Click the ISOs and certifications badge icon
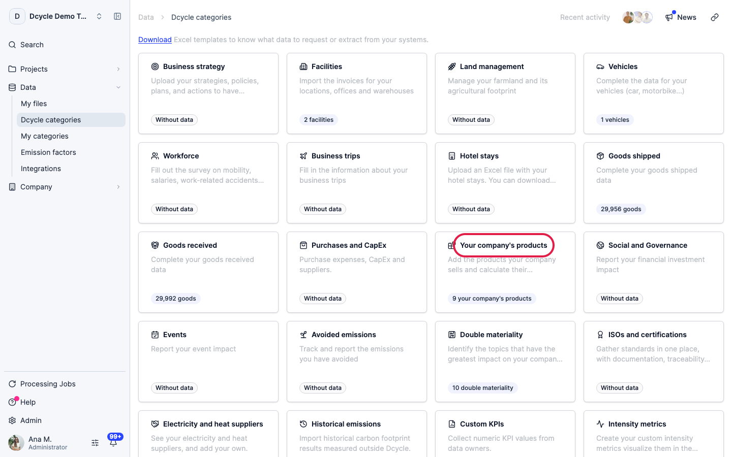This screenshot has width=732, height=457. [600, 335]
